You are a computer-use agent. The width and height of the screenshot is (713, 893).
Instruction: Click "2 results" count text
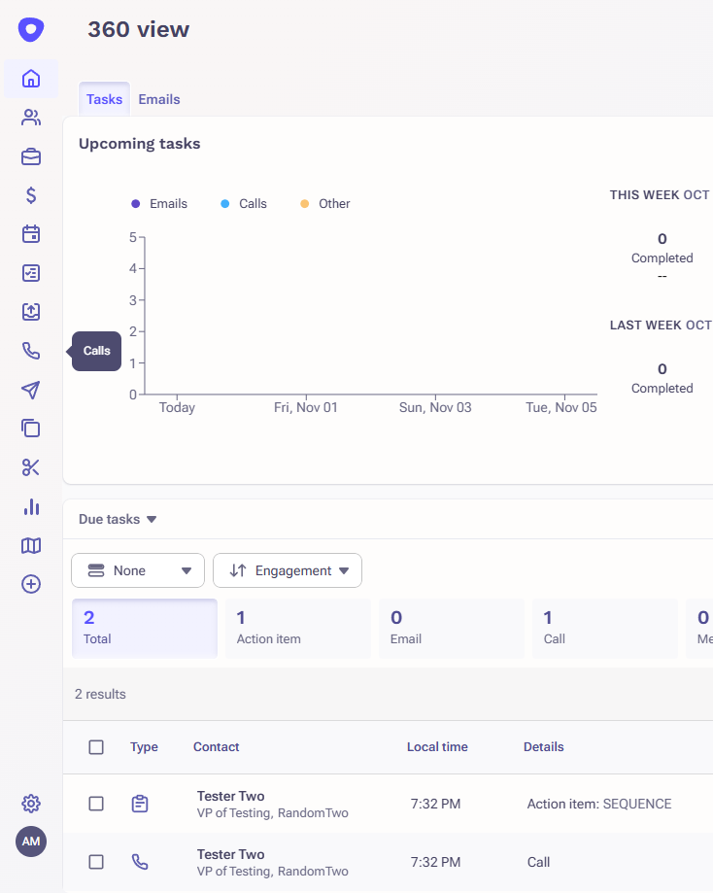tap(100, 694)
